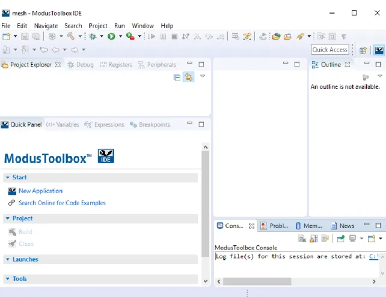Switch to the Registers tab

[115, 65]
